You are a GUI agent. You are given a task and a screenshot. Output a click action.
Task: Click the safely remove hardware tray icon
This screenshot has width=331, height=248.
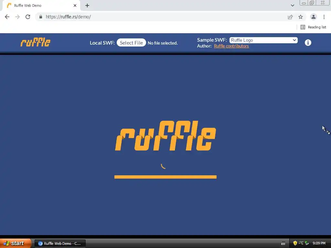pyautogui.click(x=307, y=243)
